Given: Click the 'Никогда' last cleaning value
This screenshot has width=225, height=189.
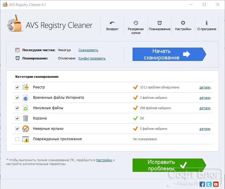Looking at the screenshot, I should pos(64,50).
